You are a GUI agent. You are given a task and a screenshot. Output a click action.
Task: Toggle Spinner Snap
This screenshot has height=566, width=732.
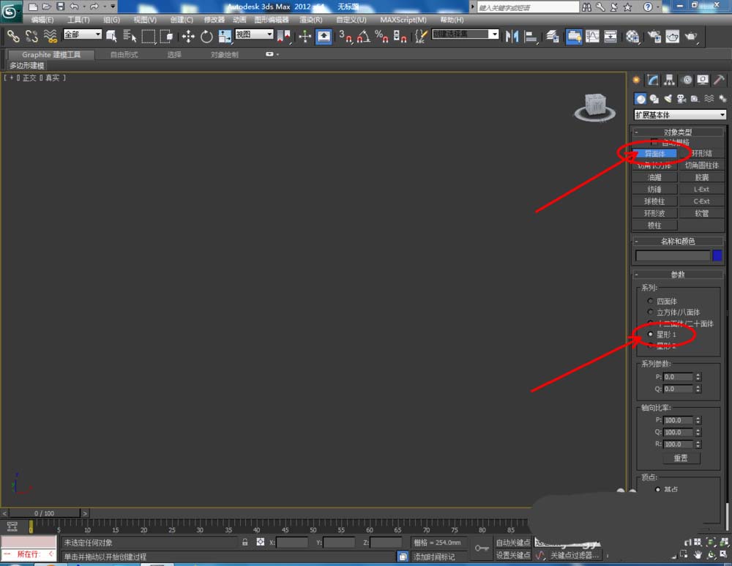click(400, 36)
